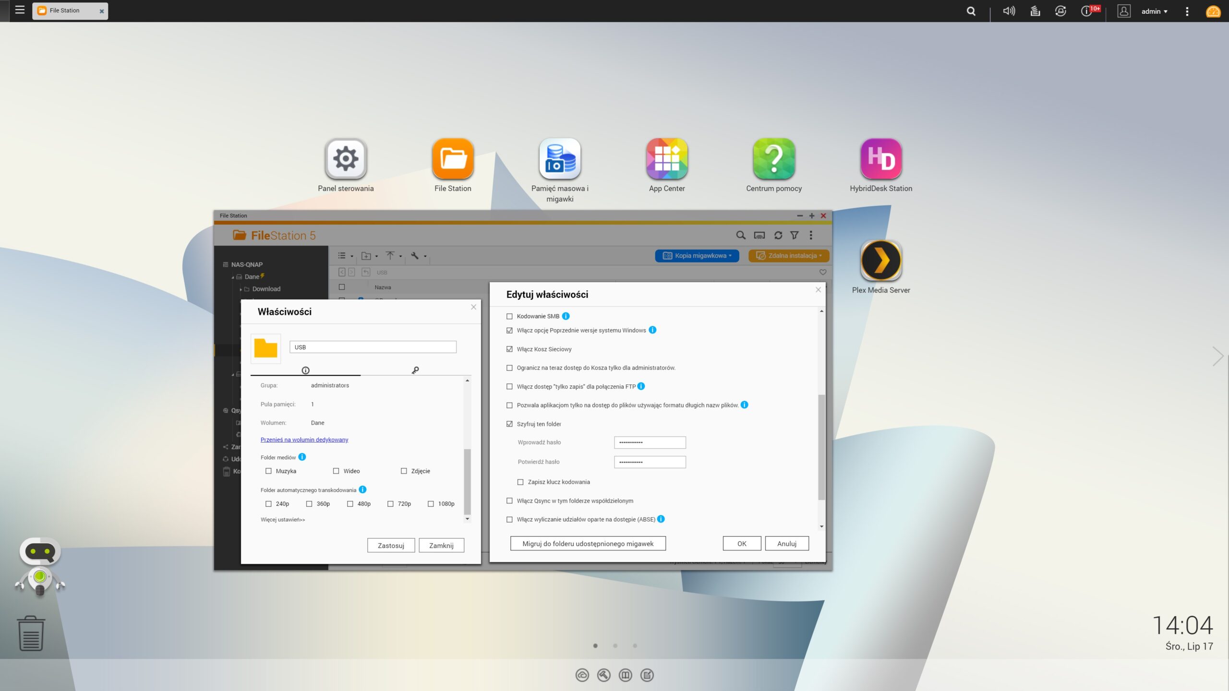The width and height of the screenshot is (1229, 691).
Task: Open the Panel sterowania desktop icon
Action: 346,159
